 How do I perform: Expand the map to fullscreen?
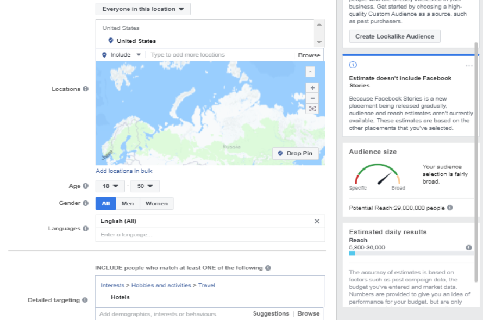(x=312, y=109)
